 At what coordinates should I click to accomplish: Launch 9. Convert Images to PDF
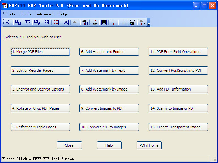[x=109, y=108]
